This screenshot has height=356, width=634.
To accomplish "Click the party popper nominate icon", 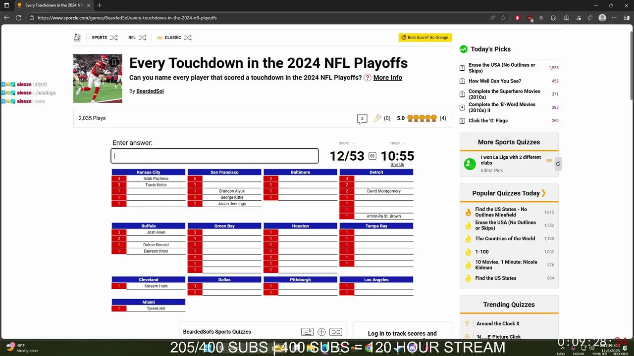I will (x=377, y=118).
